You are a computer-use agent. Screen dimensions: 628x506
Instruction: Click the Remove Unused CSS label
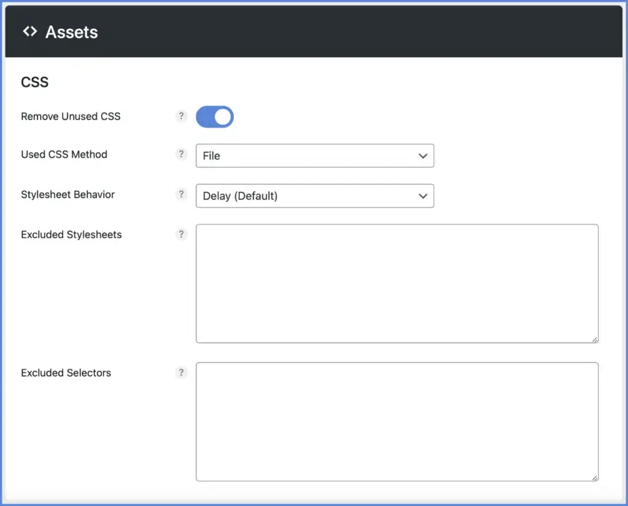71,116
